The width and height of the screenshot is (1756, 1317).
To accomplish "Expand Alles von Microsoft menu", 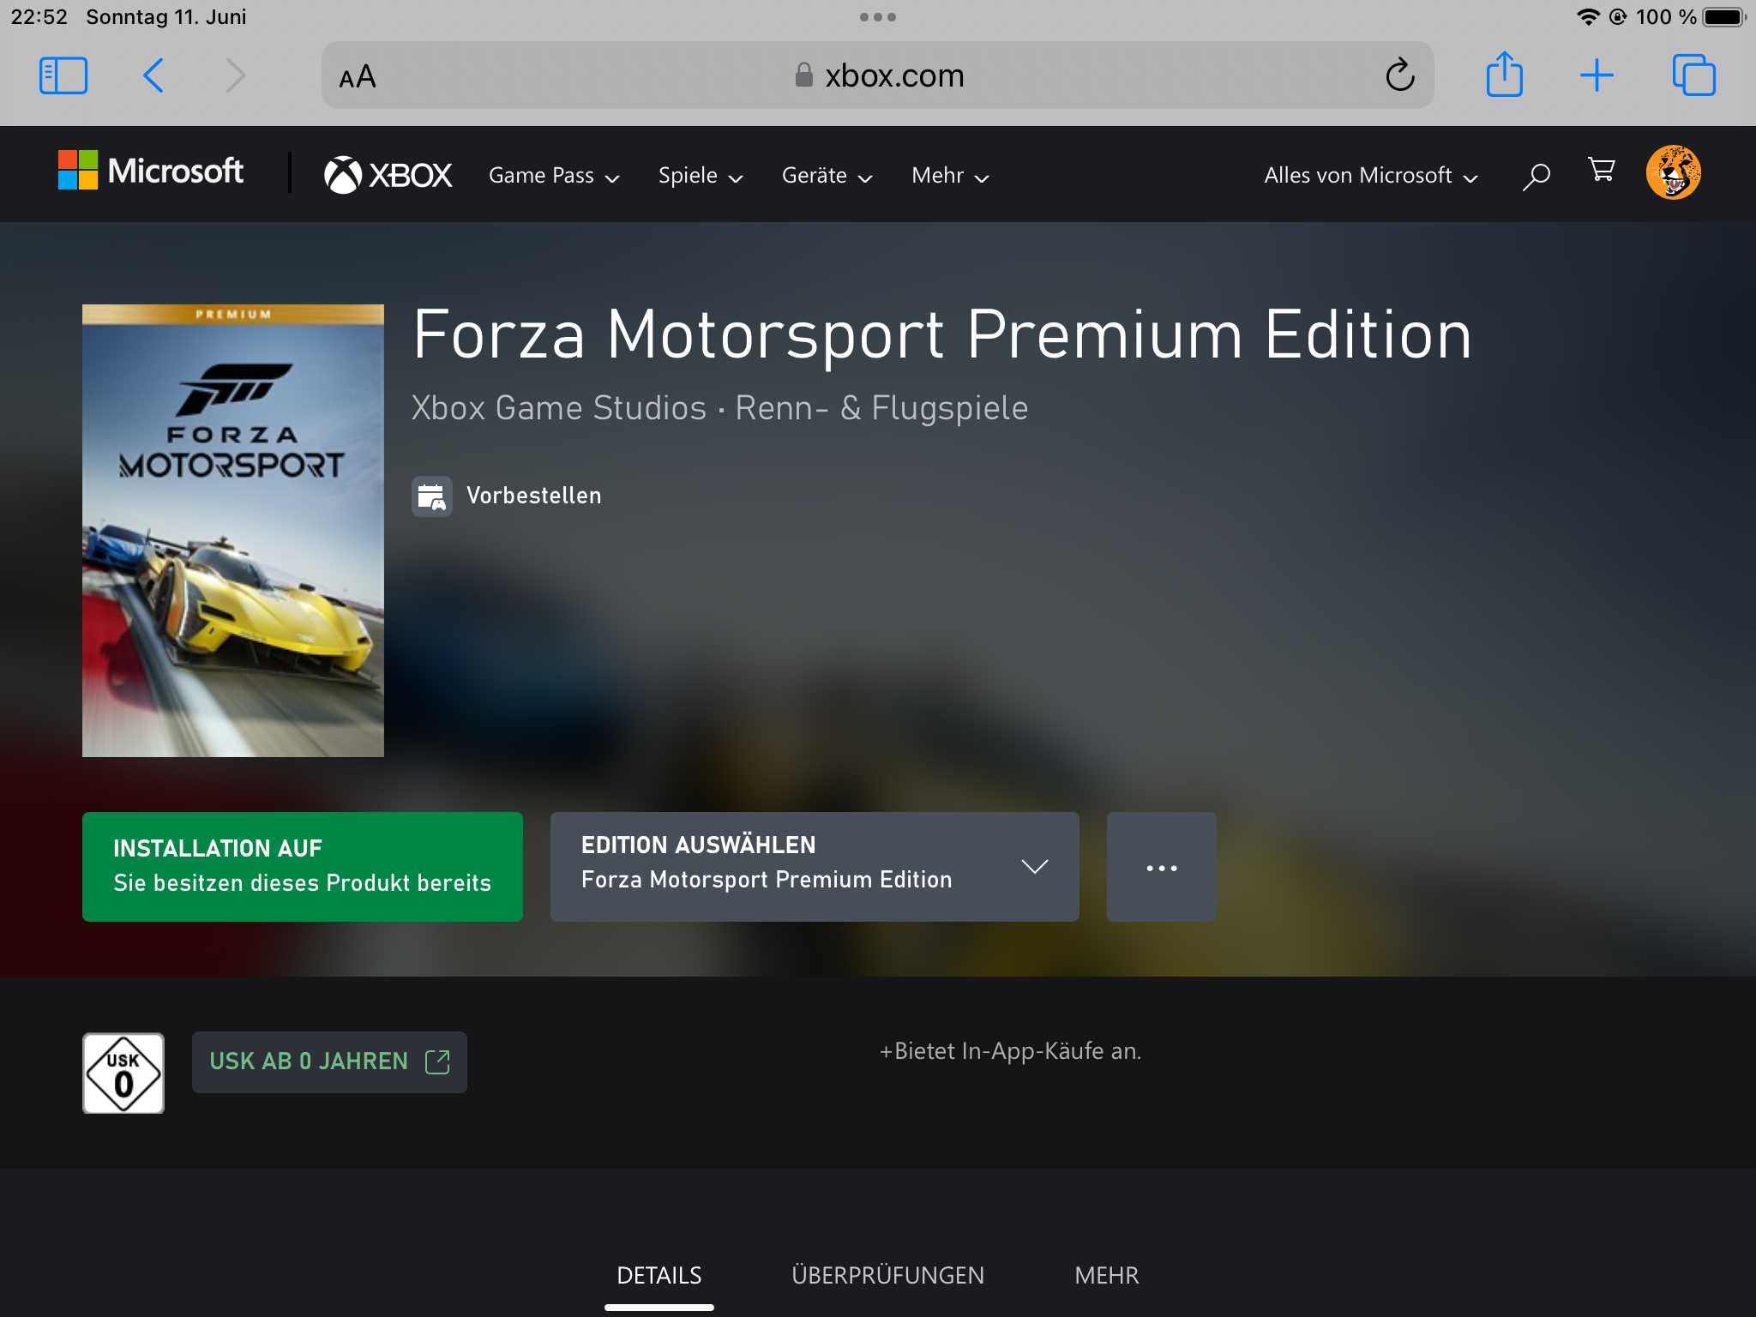I will coord(1370,176).
